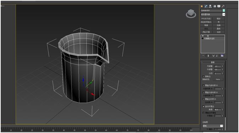Open the Utilities hammer tab
Screen dimensions: 239x133
pos(223,6)
